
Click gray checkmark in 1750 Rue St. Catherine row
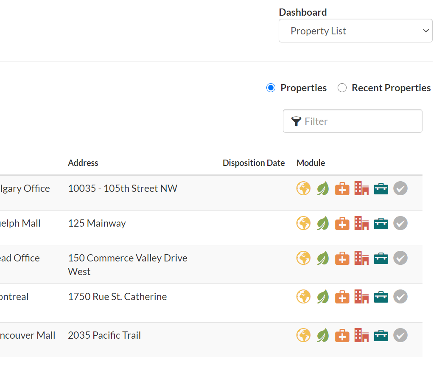[400, 297]
